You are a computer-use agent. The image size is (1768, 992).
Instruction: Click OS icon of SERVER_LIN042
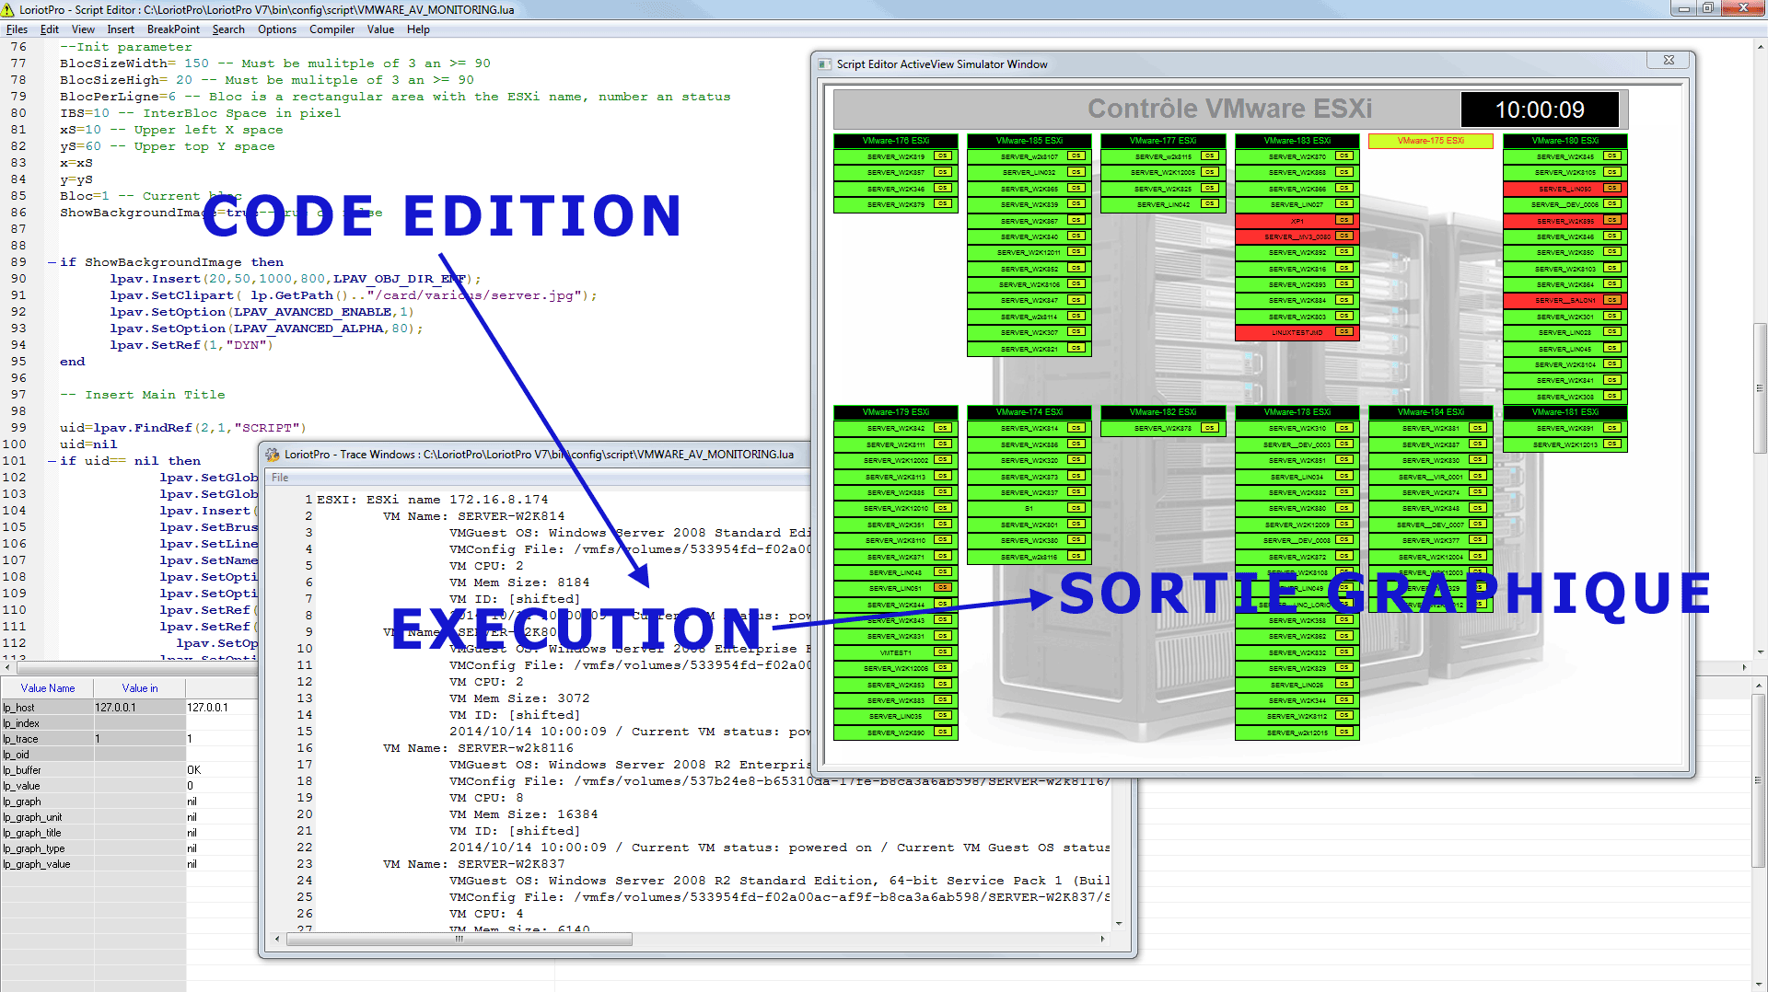[x=1210, y=204]
